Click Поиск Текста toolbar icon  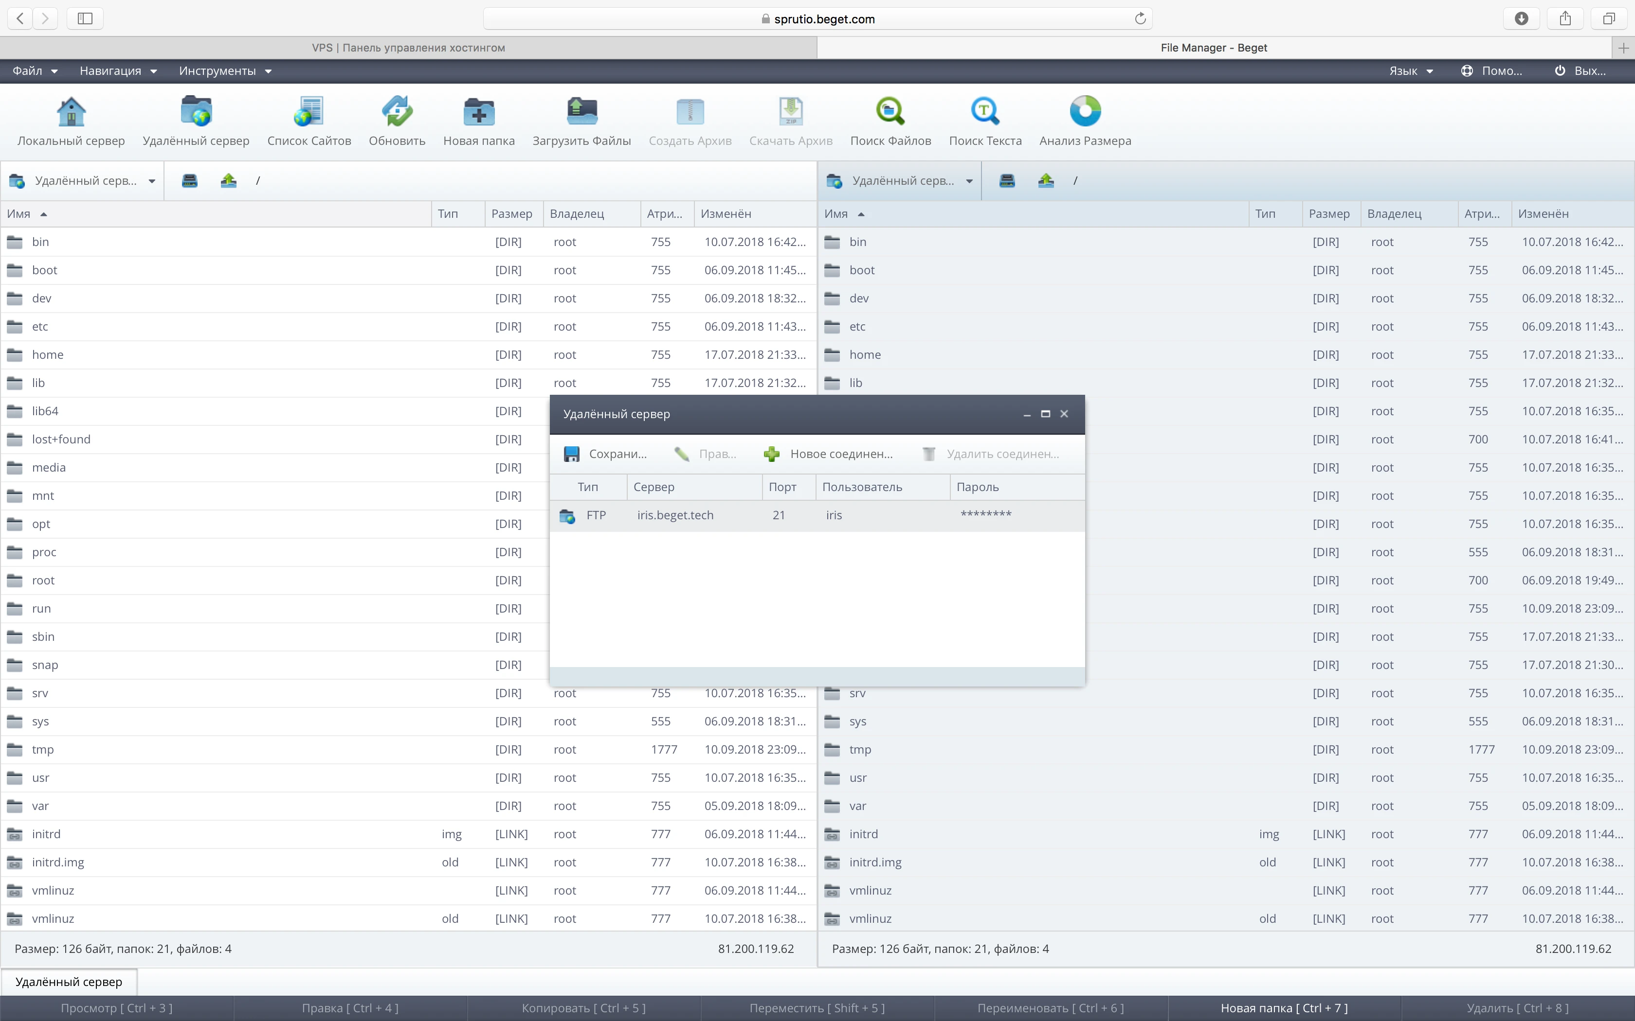tap(984, 112)
